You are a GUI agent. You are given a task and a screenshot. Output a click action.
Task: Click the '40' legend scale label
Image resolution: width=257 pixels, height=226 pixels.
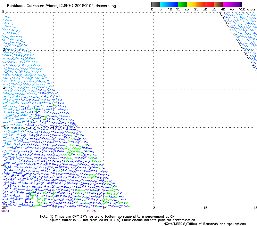point(223,9)
